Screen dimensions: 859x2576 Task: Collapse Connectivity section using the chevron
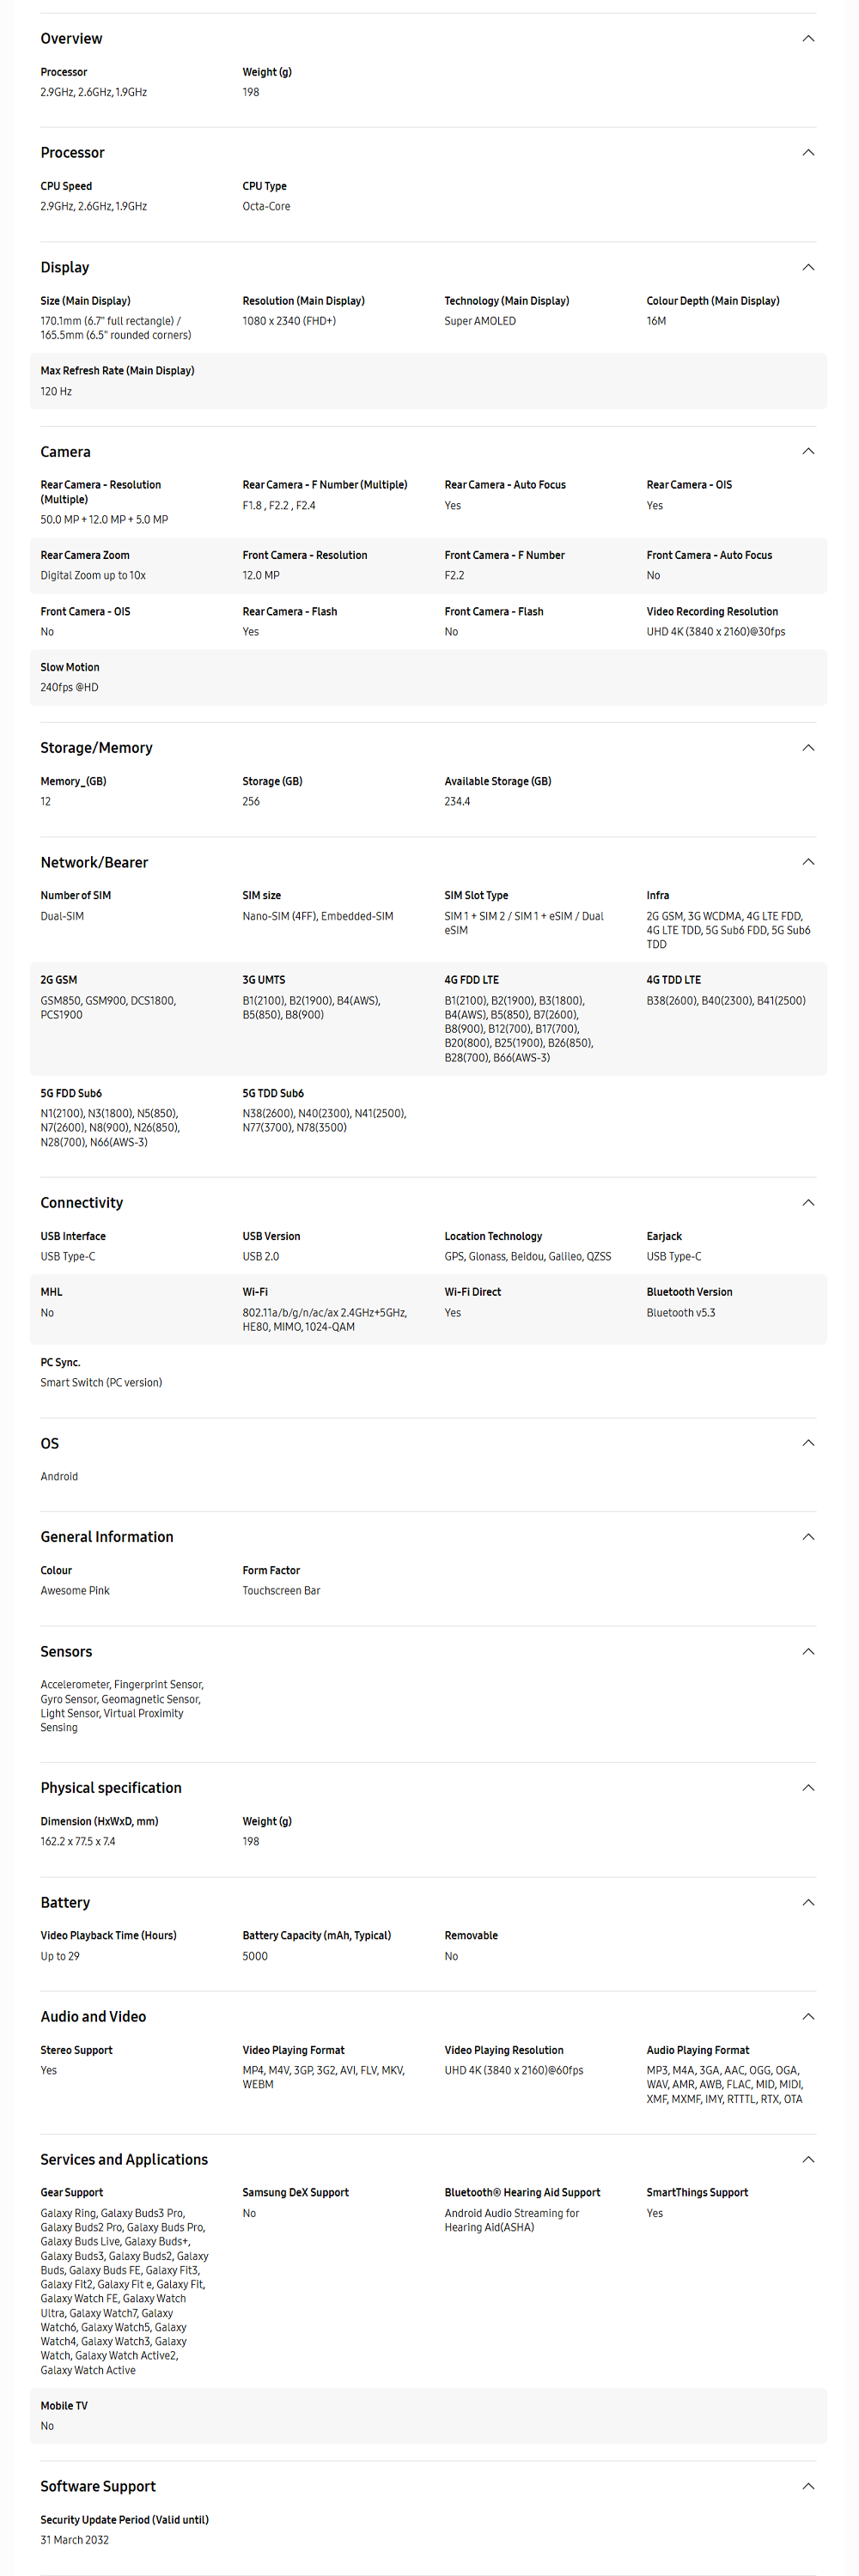tap(808, 1203)
